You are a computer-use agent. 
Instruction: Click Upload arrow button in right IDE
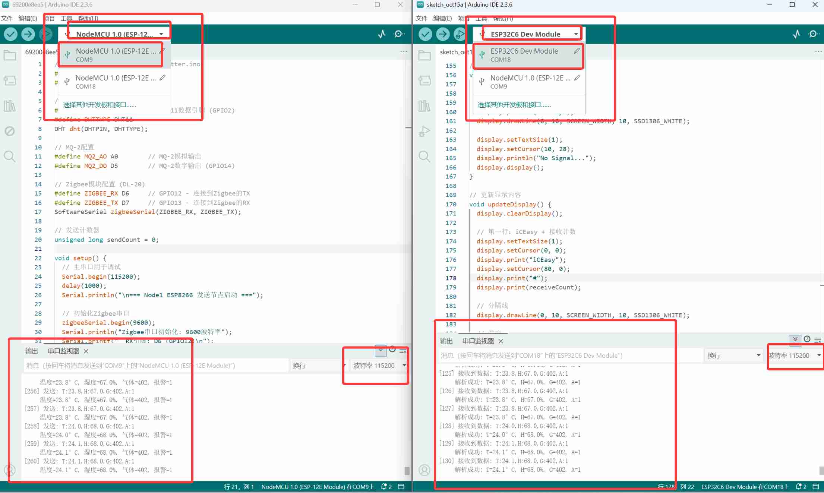point(442,34)
